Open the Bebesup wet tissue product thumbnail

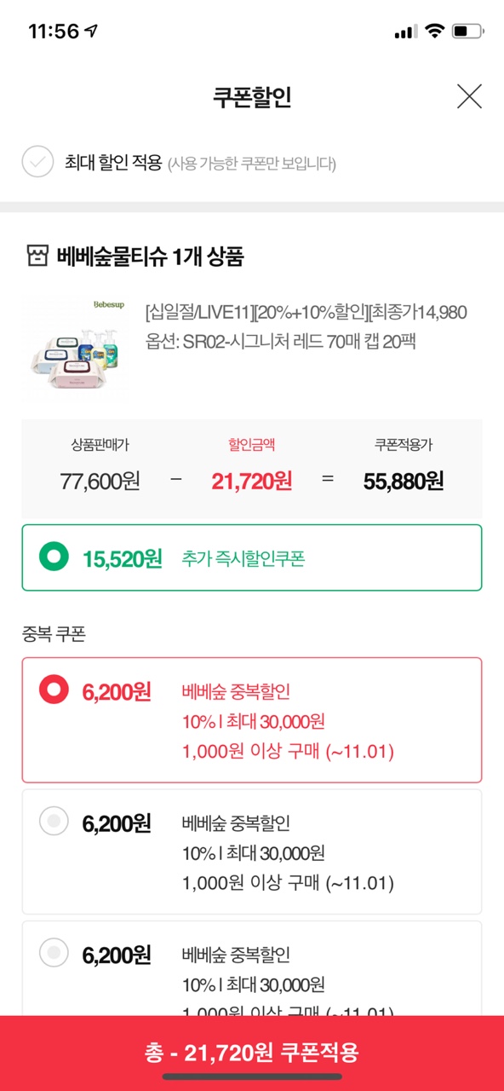tap(76, 349)
